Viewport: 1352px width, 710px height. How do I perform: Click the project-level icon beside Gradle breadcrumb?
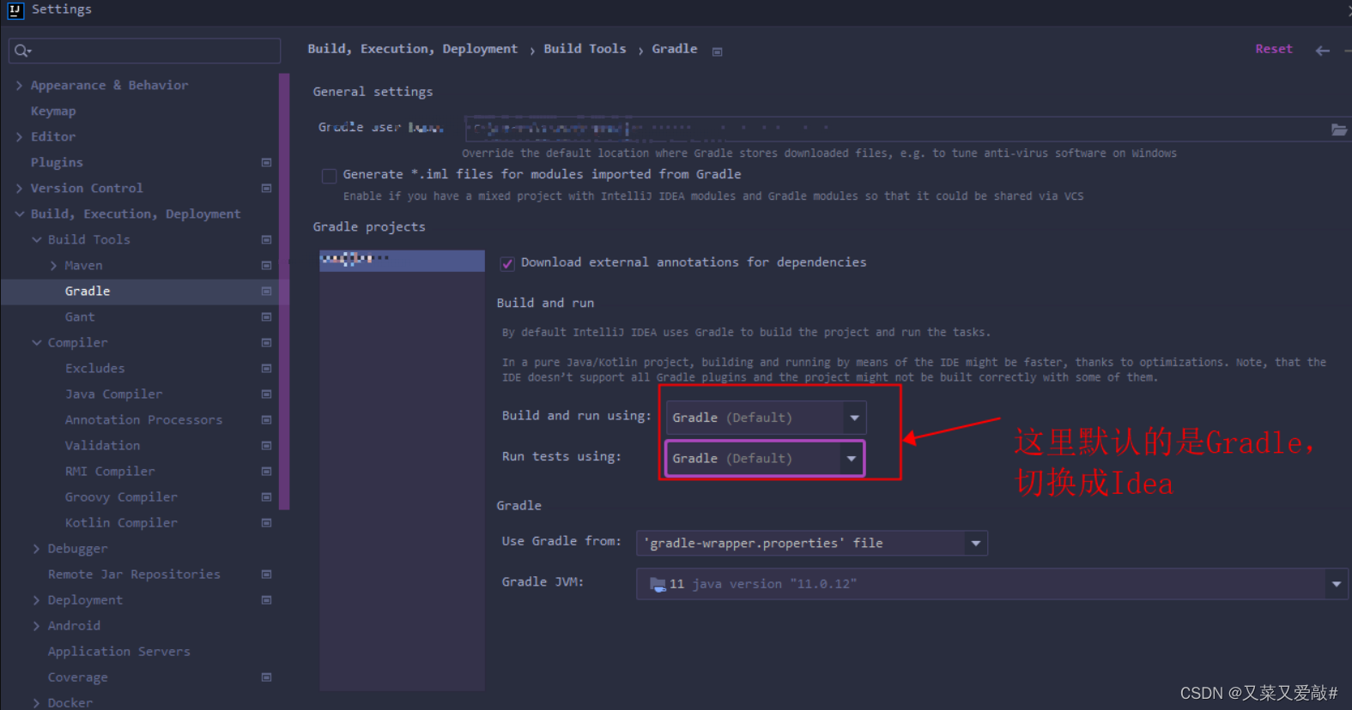coord(718,51)
